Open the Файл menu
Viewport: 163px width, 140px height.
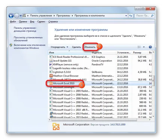(x=13, y=22)
